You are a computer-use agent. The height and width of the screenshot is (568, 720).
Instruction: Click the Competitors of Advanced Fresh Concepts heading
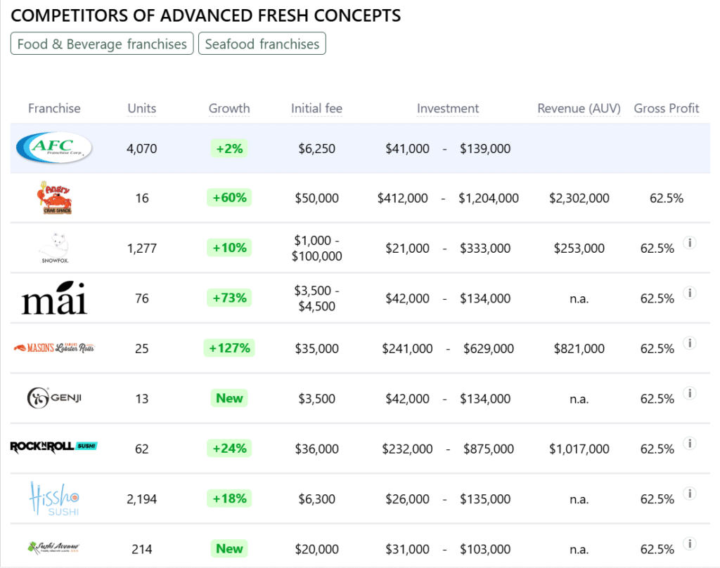[206, 15]
